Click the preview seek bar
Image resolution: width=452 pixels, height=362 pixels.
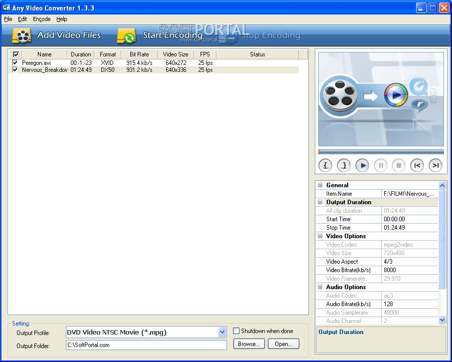coord(381,152)
